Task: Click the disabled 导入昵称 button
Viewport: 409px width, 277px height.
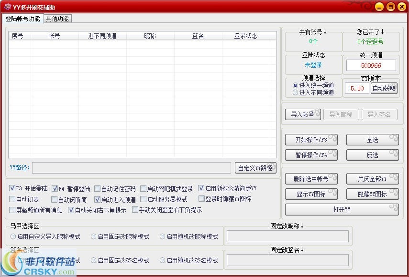Action: pos(341,114)
